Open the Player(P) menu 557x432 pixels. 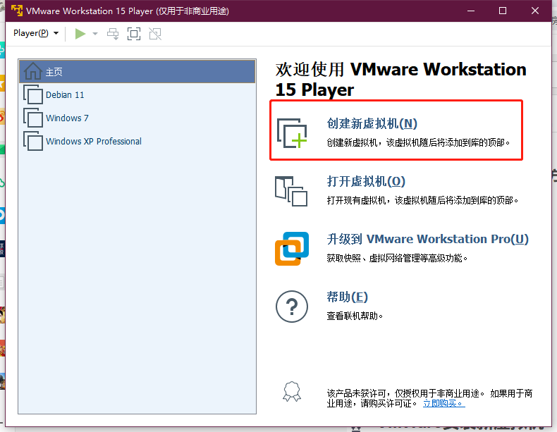[35, 33]
